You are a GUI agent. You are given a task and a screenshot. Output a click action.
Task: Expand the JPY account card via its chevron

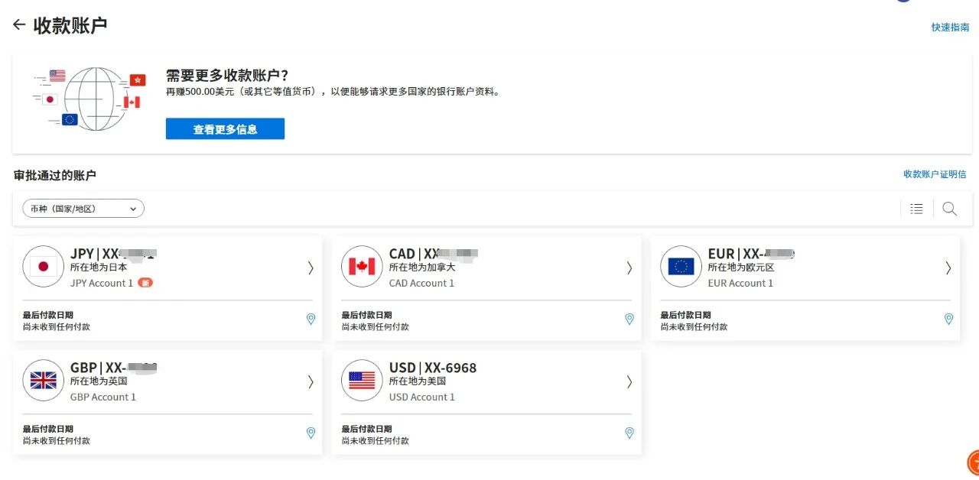point(311,268)
